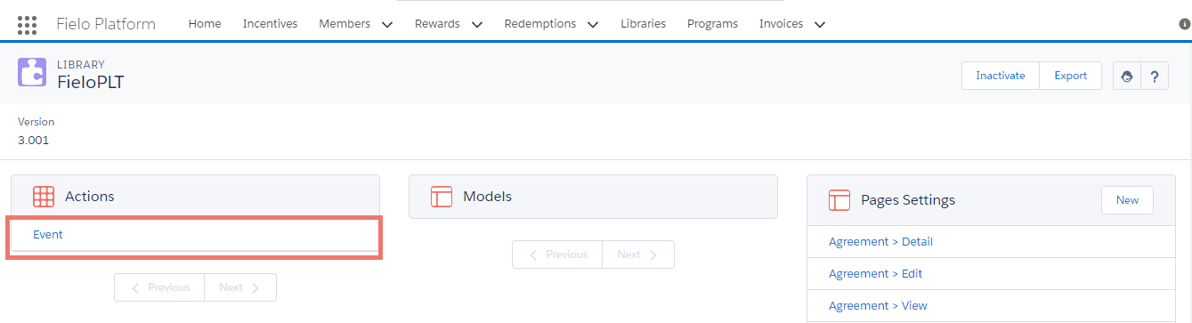Click the Pages Settings layout icon
This screenshot has width=1192, height=323.
click(x=839, y=200)
